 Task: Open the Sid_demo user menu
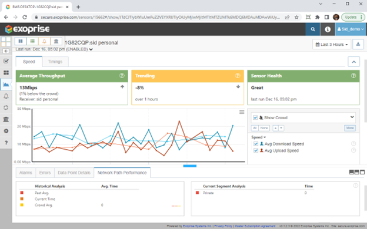[x=351, y=29]
